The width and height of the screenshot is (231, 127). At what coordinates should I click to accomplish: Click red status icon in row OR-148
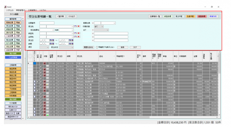point(45,72)
